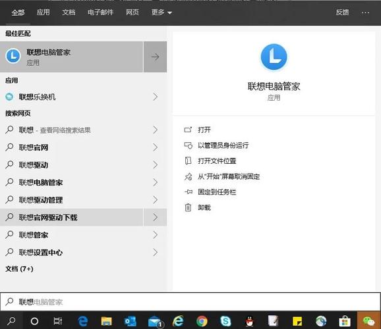Click the Cortana circle icon
Screen dimensions: 381x329
34,321
